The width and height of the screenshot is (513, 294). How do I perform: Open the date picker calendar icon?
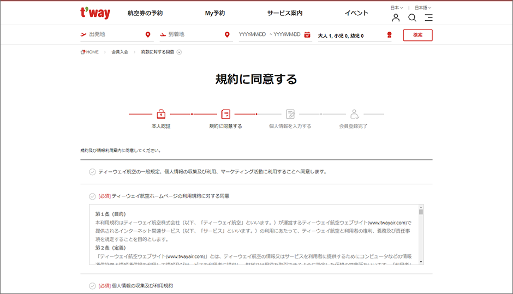pos(307,35)
